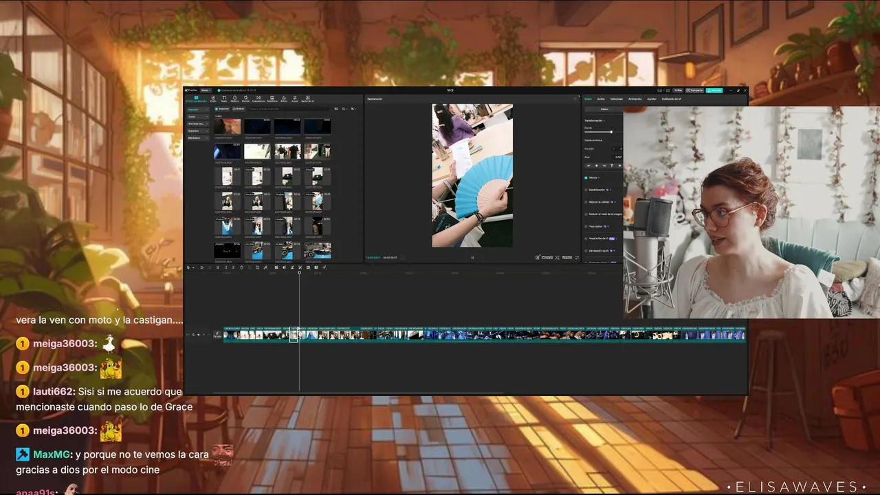Open the Stickers tool tab
Screen dimensions: 880x495
[234, 100]
